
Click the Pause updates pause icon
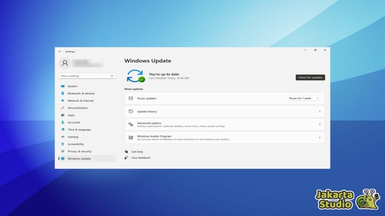pos(131,98)
